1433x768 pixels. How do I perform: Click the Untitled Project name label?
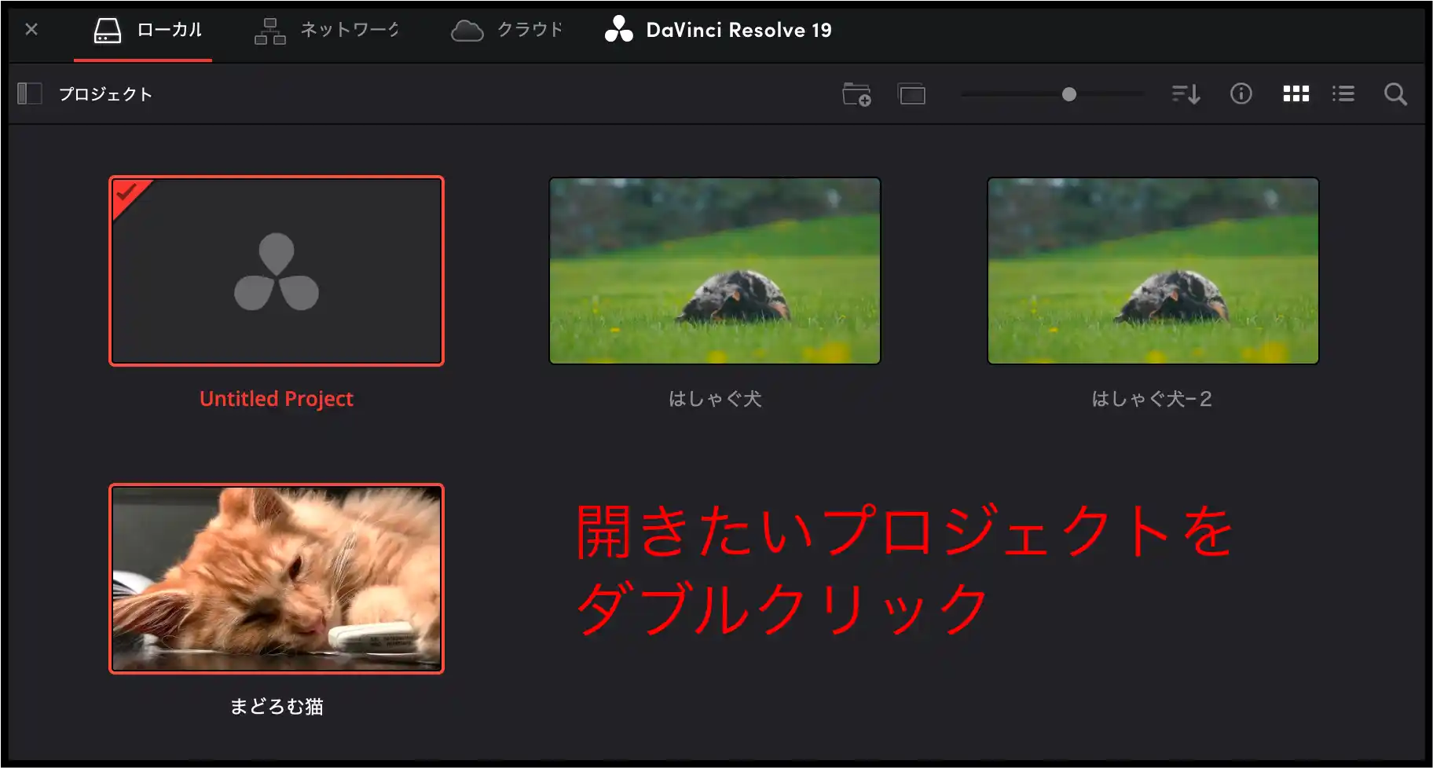276,398
